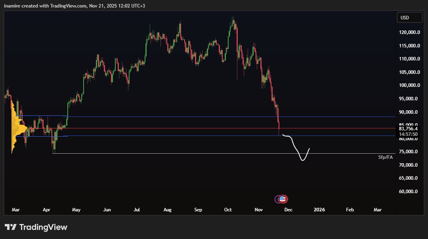Toggle the countdown timer 14:57:50 display
The image size is (428, 239).
point(408,134)
